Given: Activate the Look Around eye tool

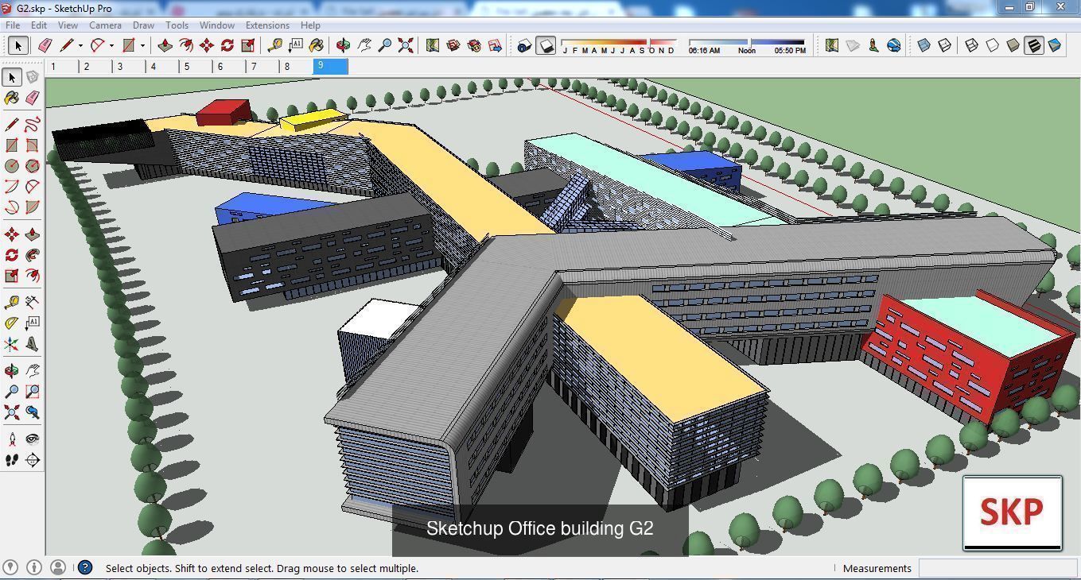Looking at the screenshot, I should [33, 439].
